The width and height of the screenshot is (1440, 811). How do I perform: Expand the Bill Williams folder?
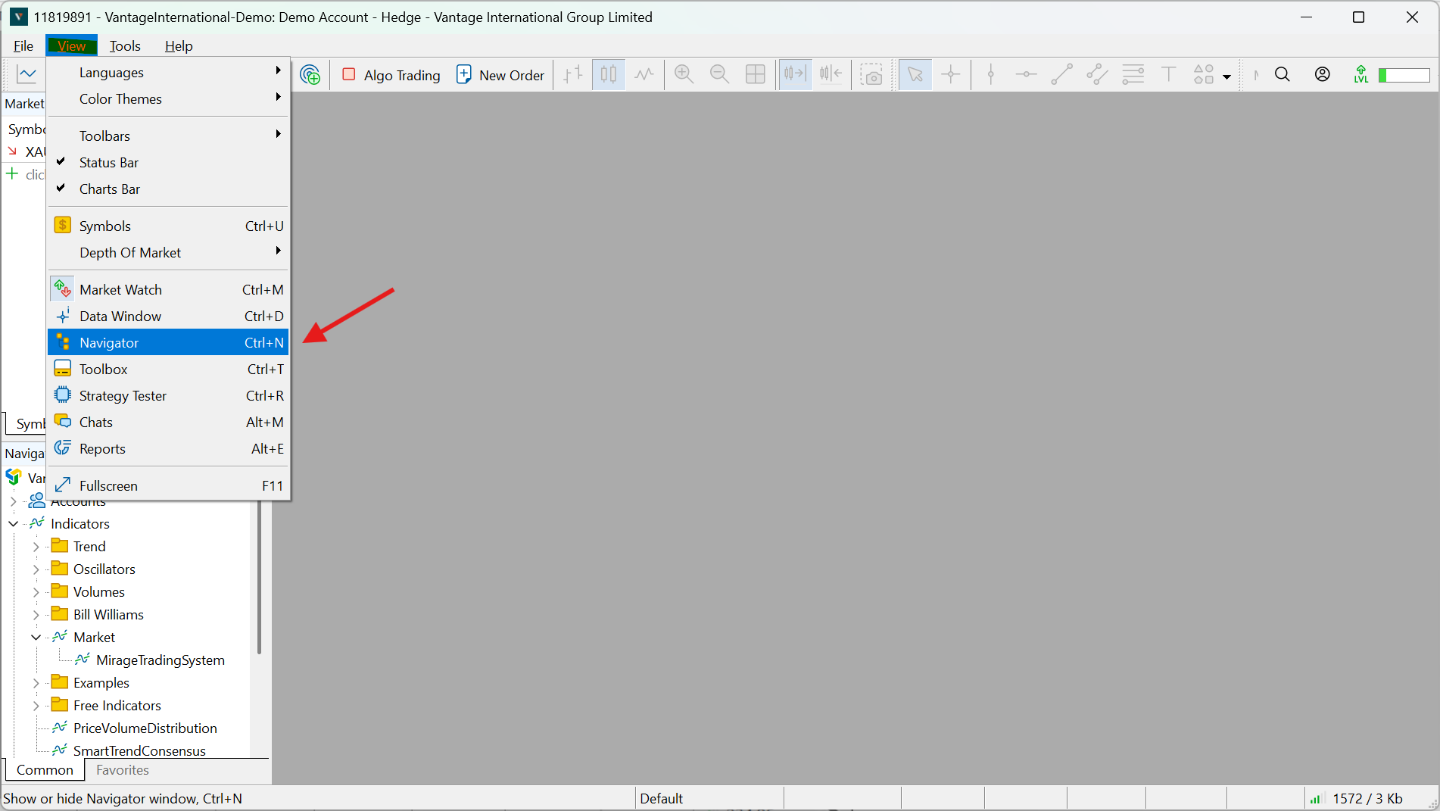(x=36, y=615)
